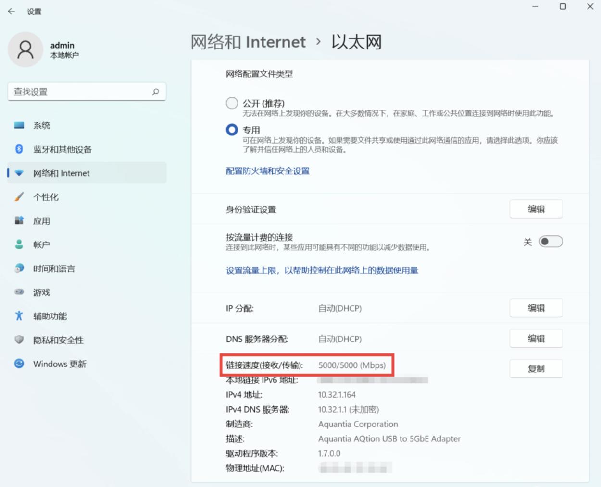Select the 公开 (推荐) radio button
The height and width of the screenshot is (487, 601).
coord(231,103)
